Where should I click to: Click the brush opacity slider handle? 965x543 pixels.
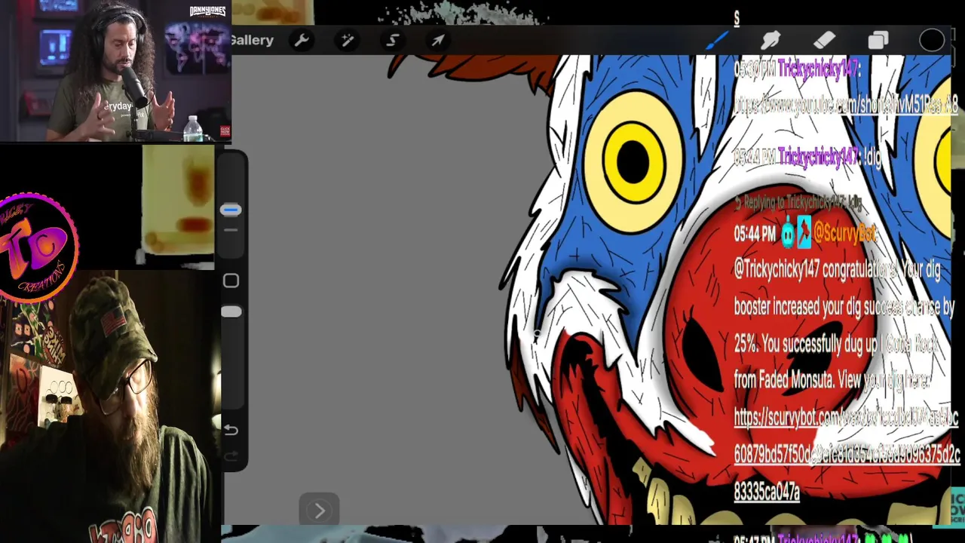point(231,311)
